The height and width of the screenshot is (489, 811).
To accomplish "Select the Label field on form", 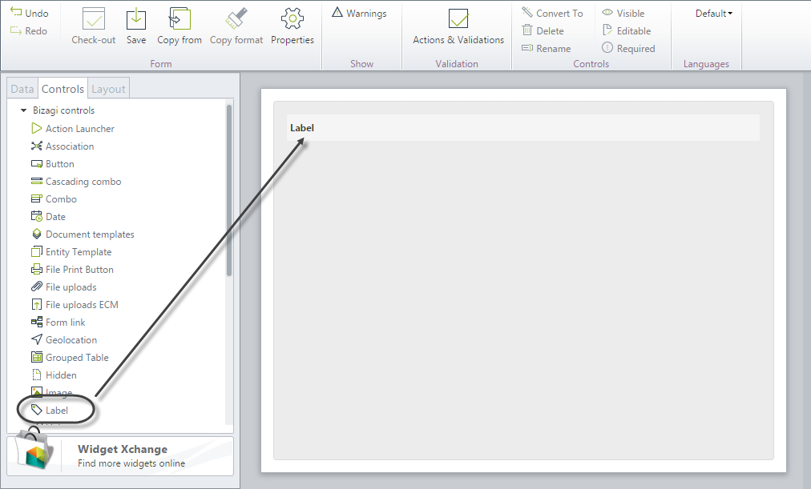I will (x=523, y=127).
